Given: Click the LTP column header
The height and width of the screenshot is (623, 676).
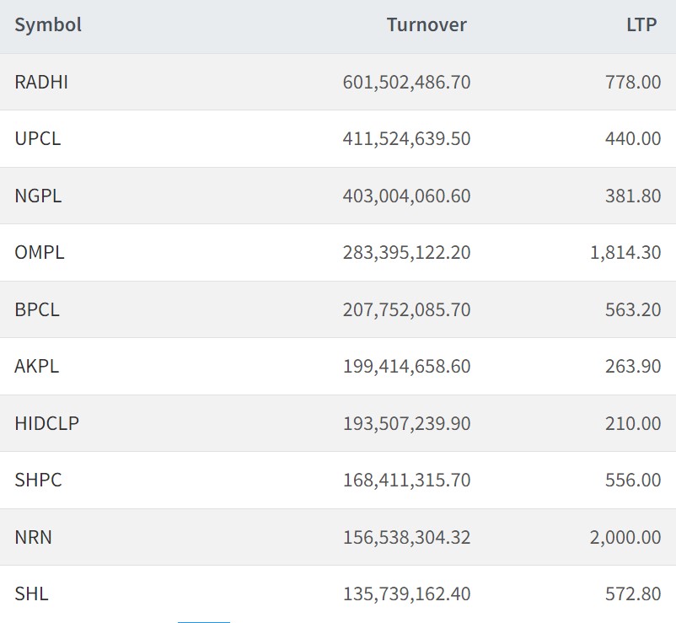Looking at the screenshot, I should coord(641,25).
